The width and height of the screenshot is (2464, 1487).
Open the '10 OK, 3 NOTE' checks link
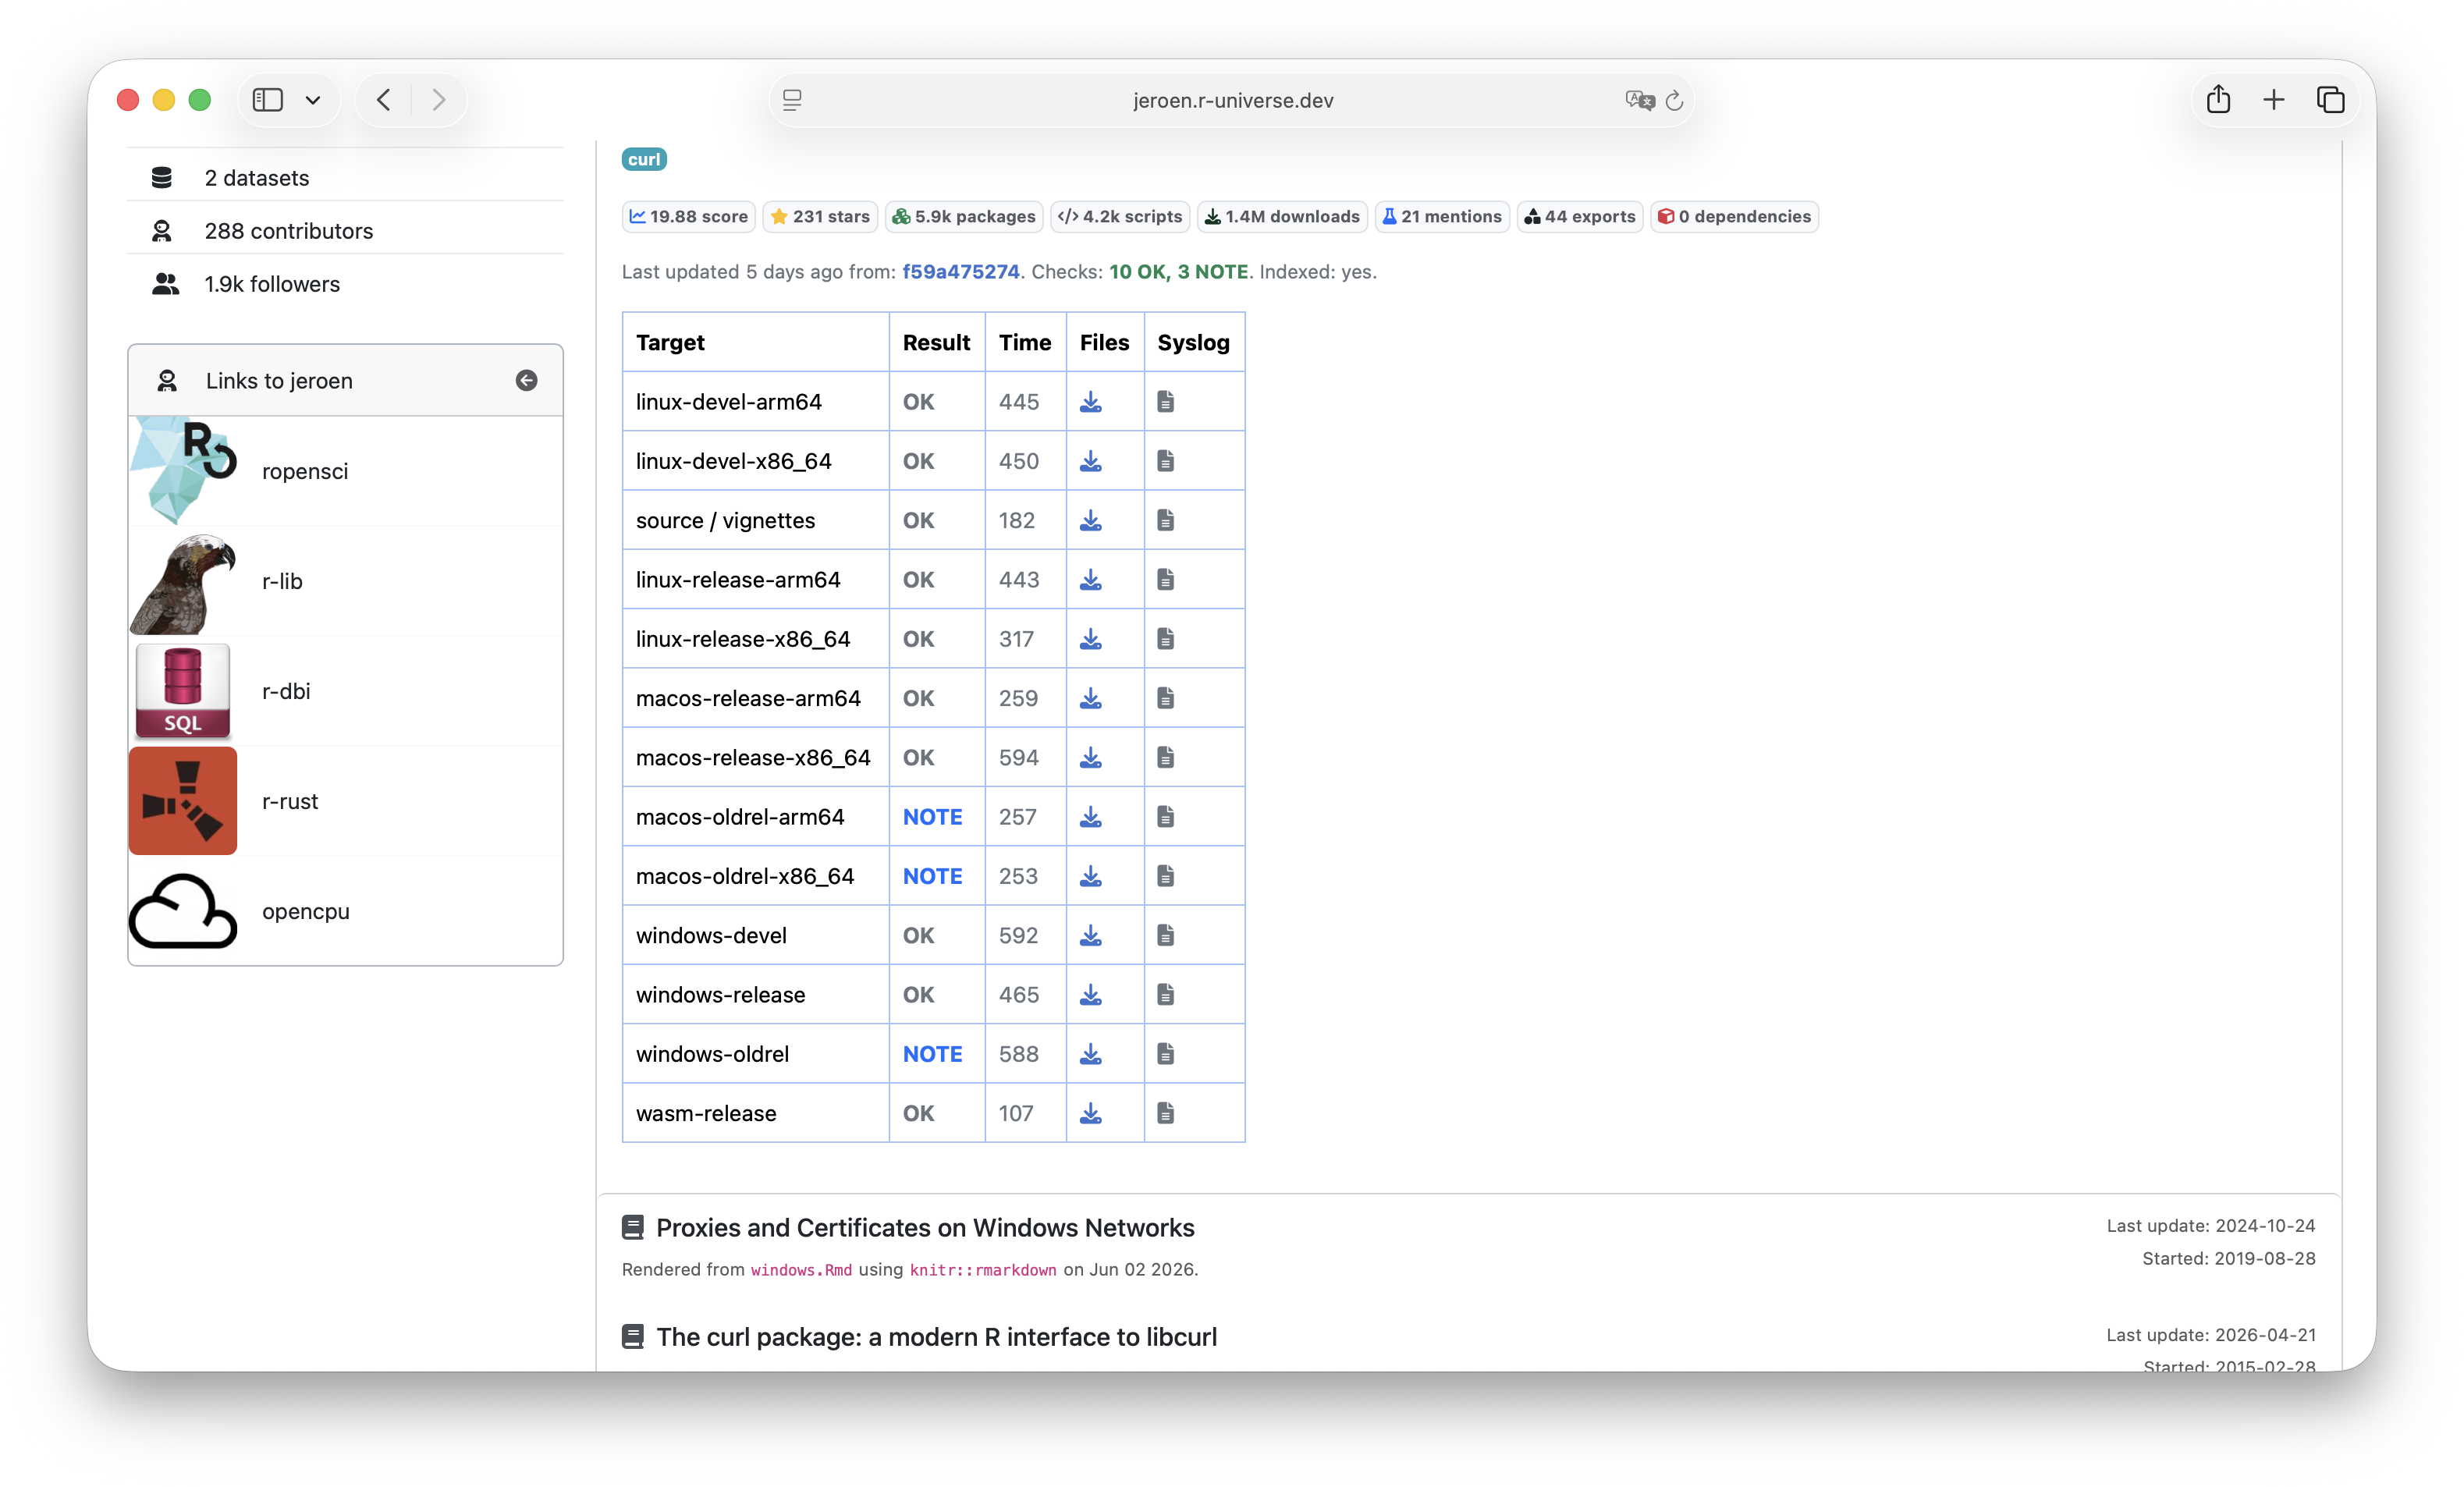[x=1178, y=272]
